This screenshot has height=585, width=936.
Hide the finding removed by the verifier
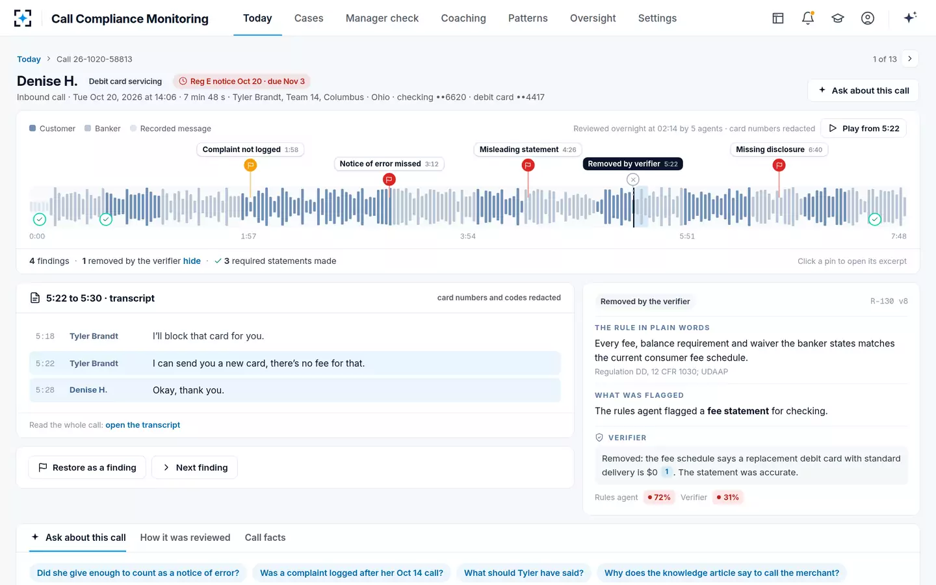pyautogui.click(x=192, y=261)
